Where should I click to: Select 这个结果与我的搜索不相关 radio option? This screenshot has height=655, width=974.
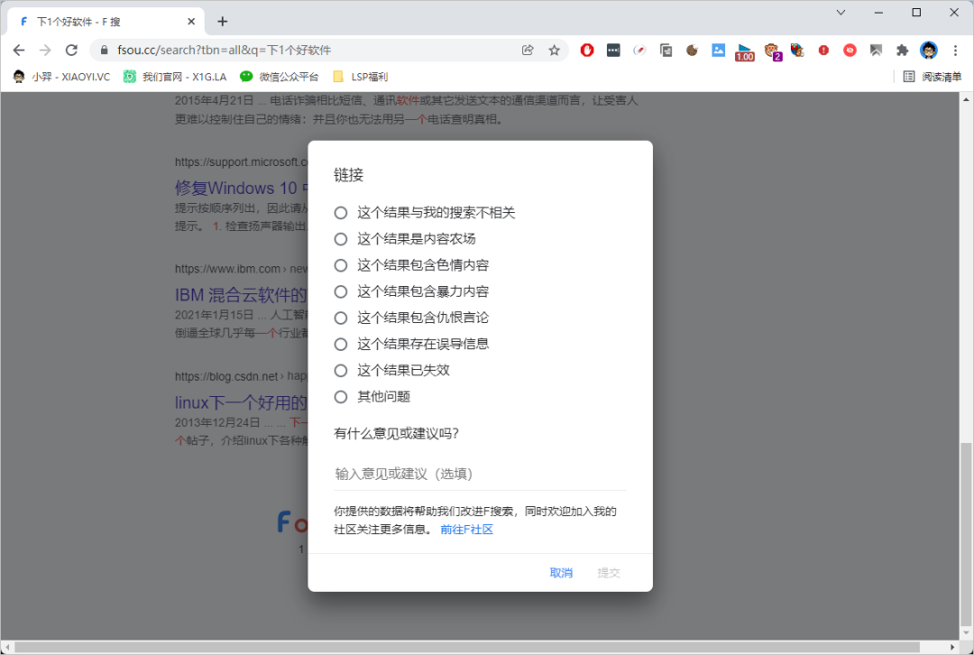[340, 213]
